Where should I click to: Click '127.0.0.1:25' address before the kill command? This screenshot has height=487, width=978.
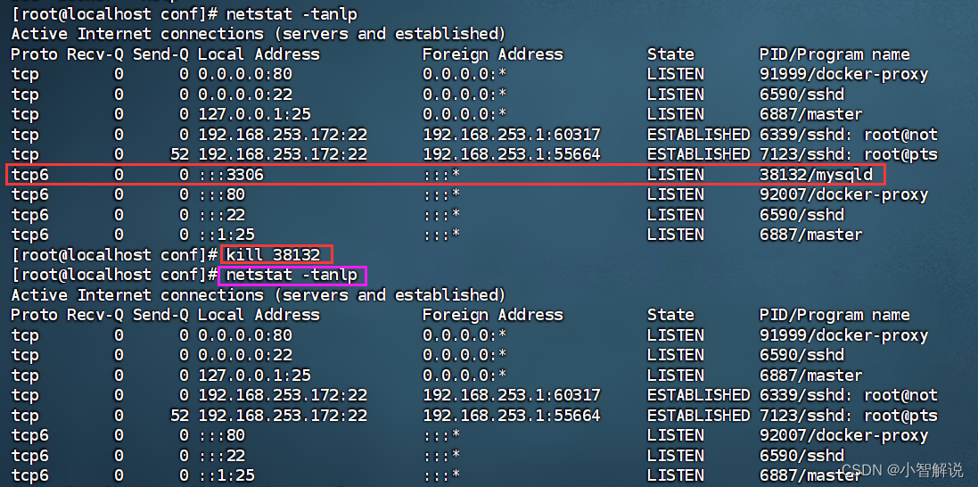click(254, 114)
